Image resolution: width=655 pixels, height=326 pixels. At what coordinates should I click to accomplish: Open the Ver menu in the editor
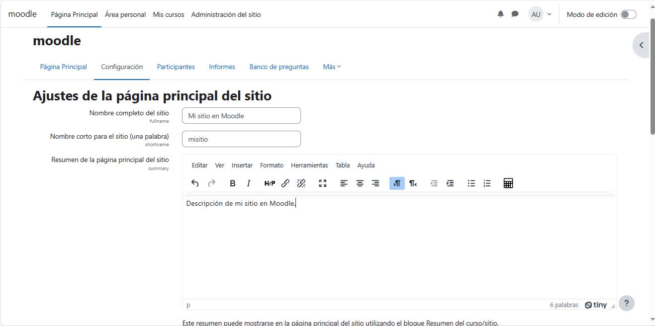(x=219, y=165)
